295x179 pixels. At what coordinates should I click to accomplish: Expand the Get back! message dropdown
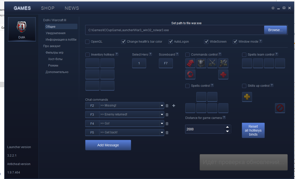tap(162, 133)
